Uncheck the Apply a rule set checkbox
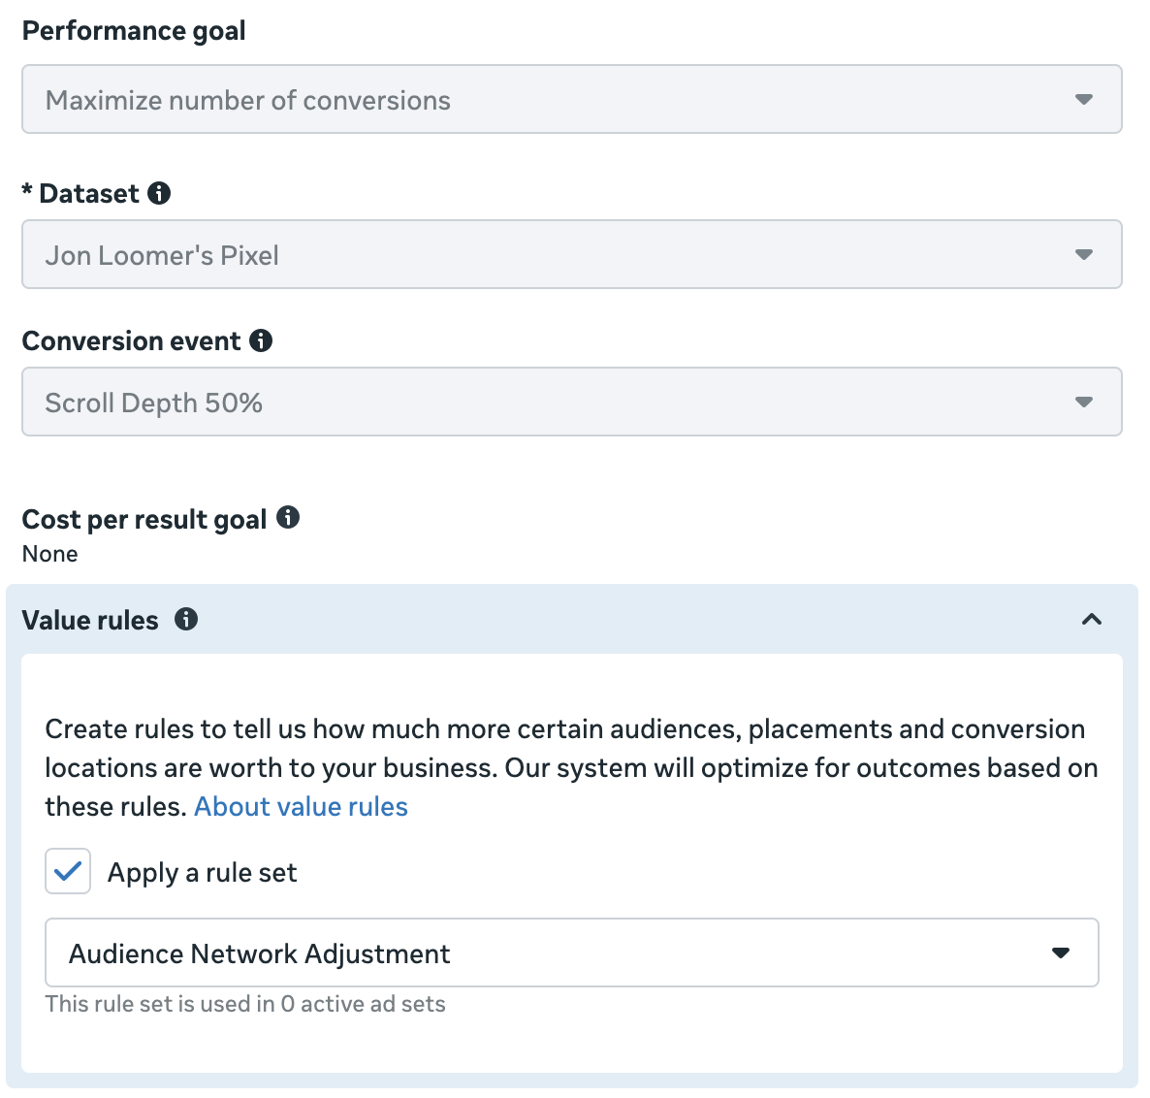This screenshot has width=1150, height=1098. point(68,871)
